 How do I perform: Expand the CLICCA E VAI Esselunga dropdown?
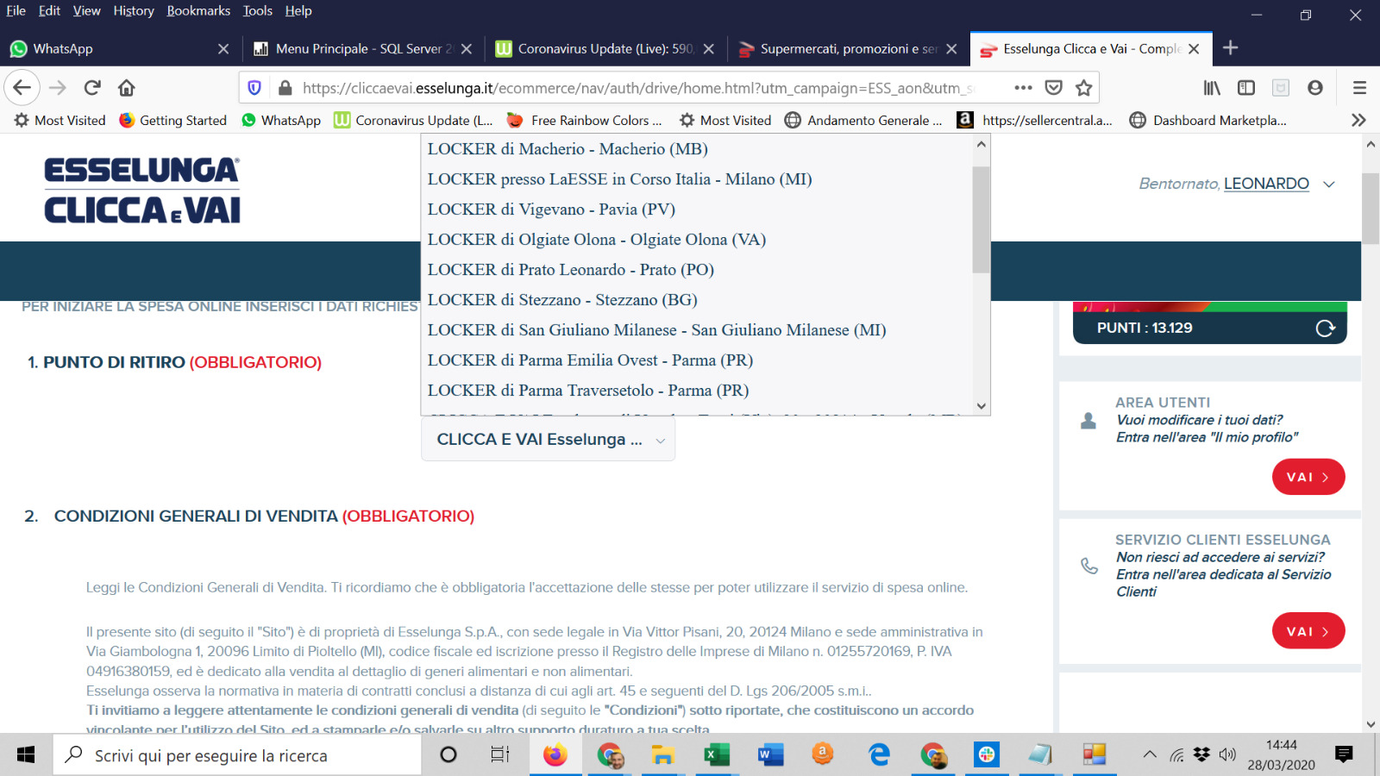click(x=549, y=440)
